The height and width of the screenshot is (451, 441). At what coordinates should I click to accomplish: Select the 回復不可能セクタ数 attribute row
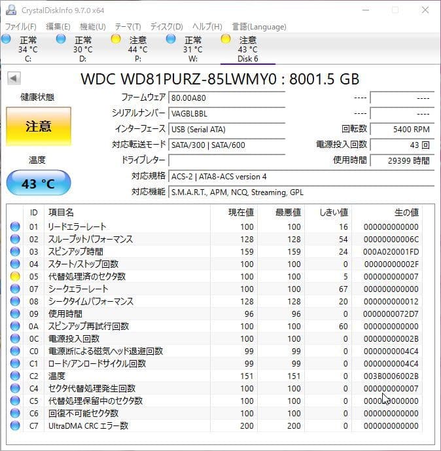tap(215, 413)
